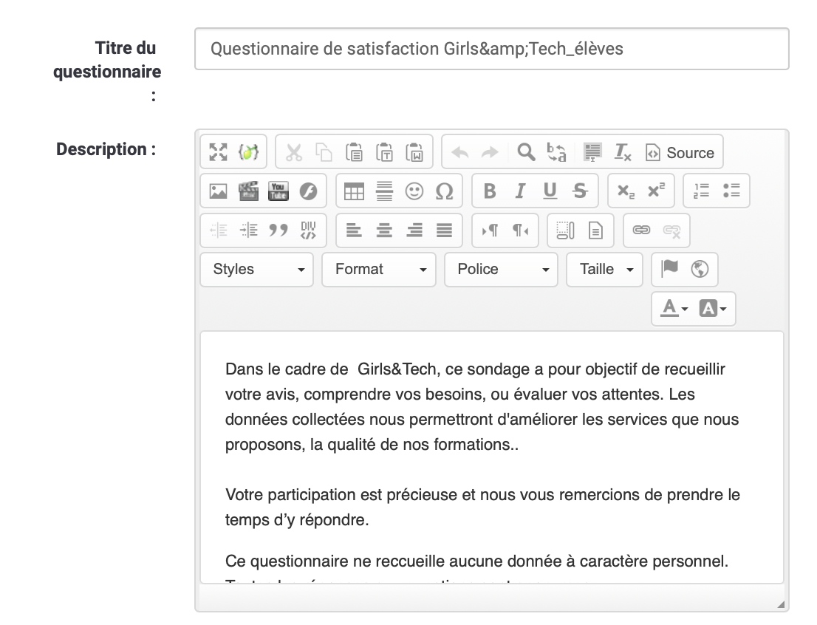
Task: Switch to Source view
Action: click(x=680, y=152)
